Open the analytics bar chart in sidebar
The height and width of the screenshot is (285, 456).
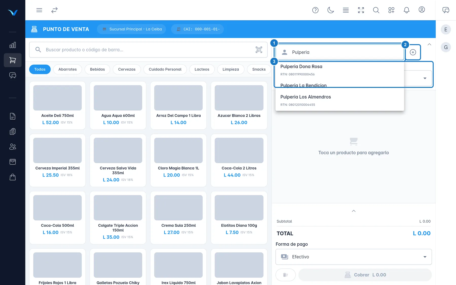click(x=13, y=45)
